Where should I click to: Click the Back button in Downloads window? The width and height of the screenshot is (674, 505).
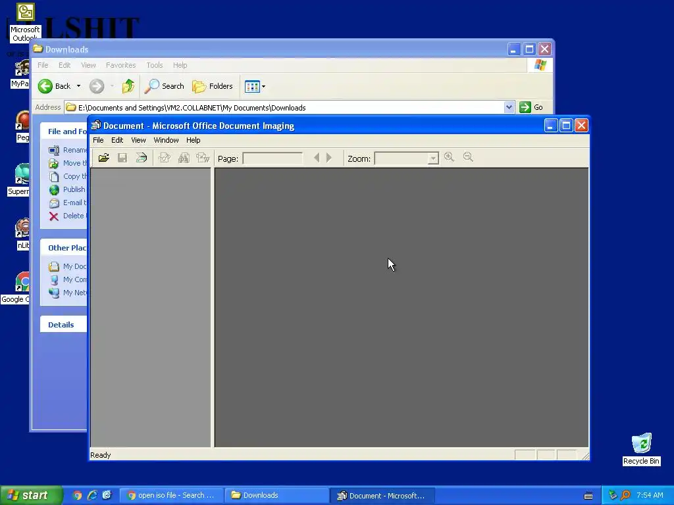[x=54, y=86]
